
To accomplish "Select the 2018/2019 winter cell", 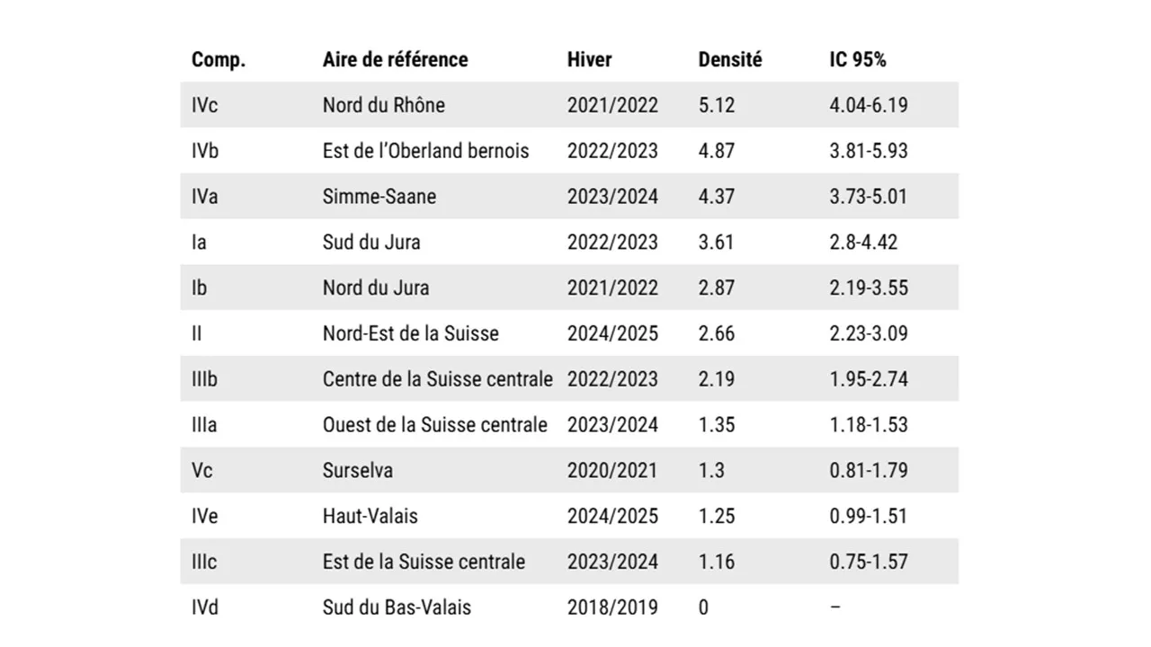I will [x=612, y=607].
